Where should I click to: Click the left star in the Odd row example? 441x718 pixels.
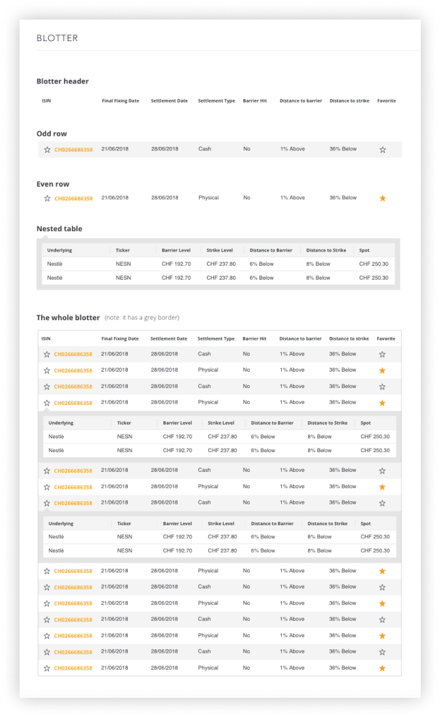47,150
